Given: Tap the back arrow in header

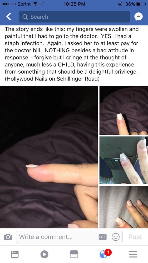Looking at the screenshot, I should click(9, 17).
